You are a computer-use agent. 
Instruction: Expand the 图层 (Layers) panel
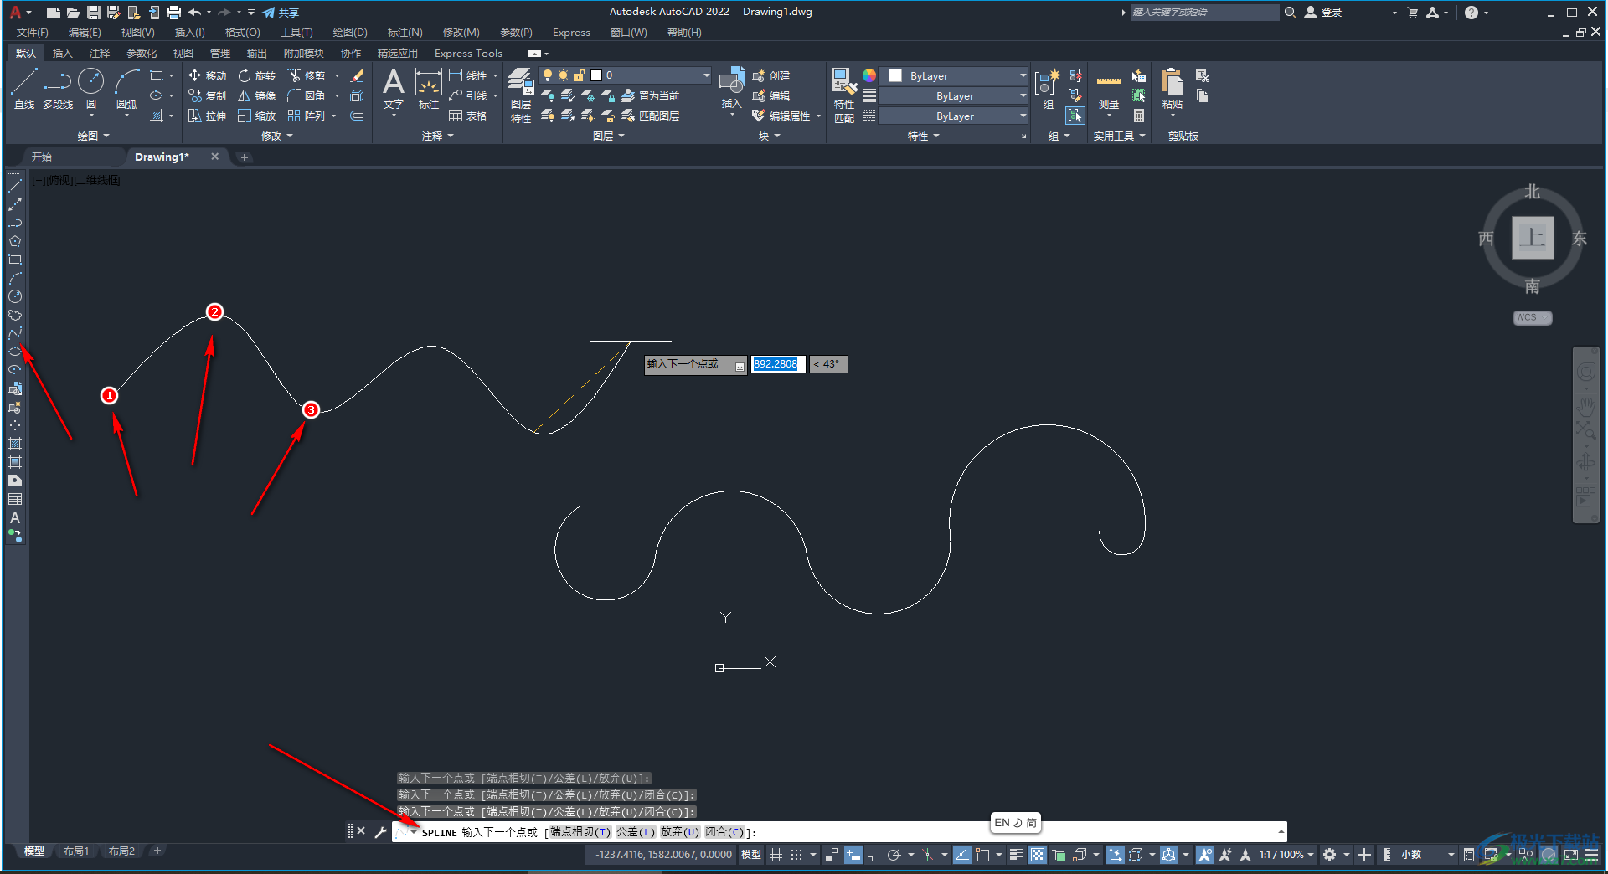608,136
